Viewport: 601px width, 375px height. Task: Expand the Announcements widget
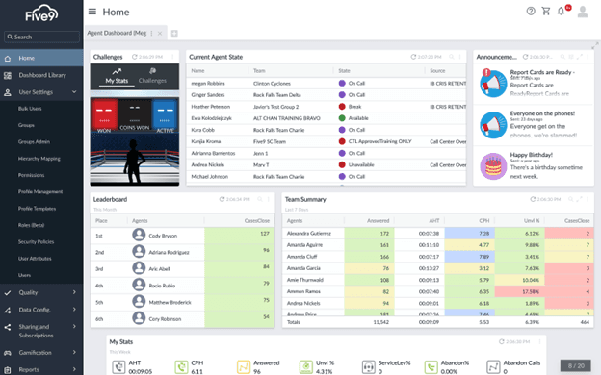580,57
